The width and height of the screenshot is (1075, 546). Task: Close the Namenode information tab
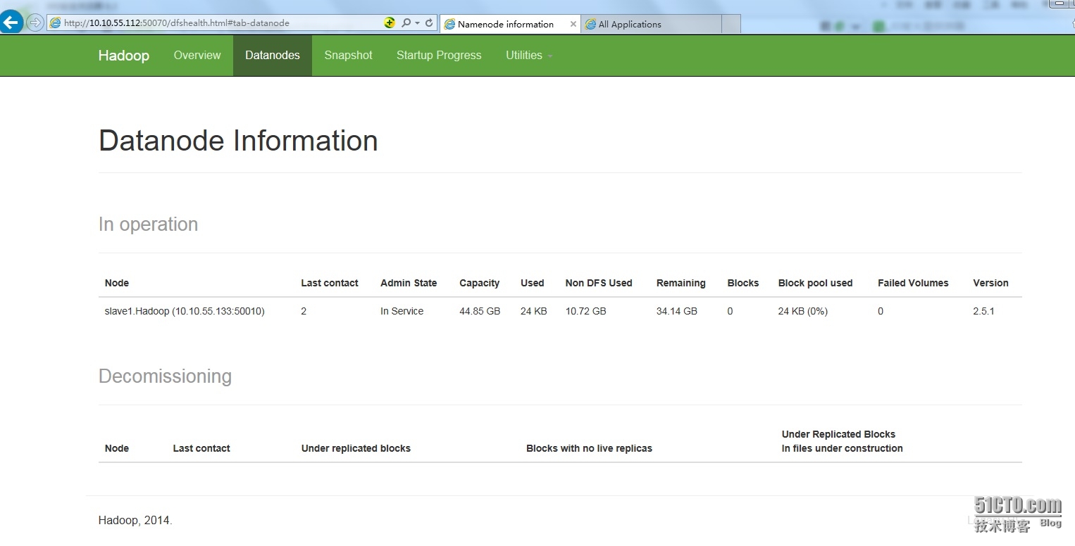(573, 24)
